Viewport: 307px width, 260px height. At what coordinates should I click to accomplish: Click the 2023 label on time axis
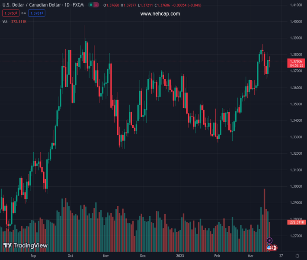(x=180, y=256)
